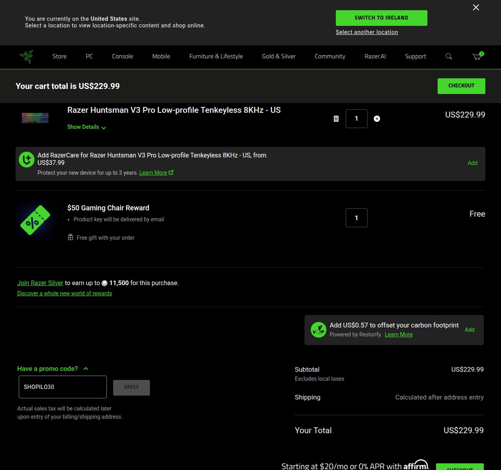
Task: Click the promo code input field
Action: click(x=63, y=387)
